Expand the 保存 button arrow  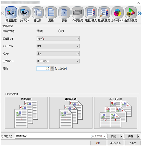[139, 136]
